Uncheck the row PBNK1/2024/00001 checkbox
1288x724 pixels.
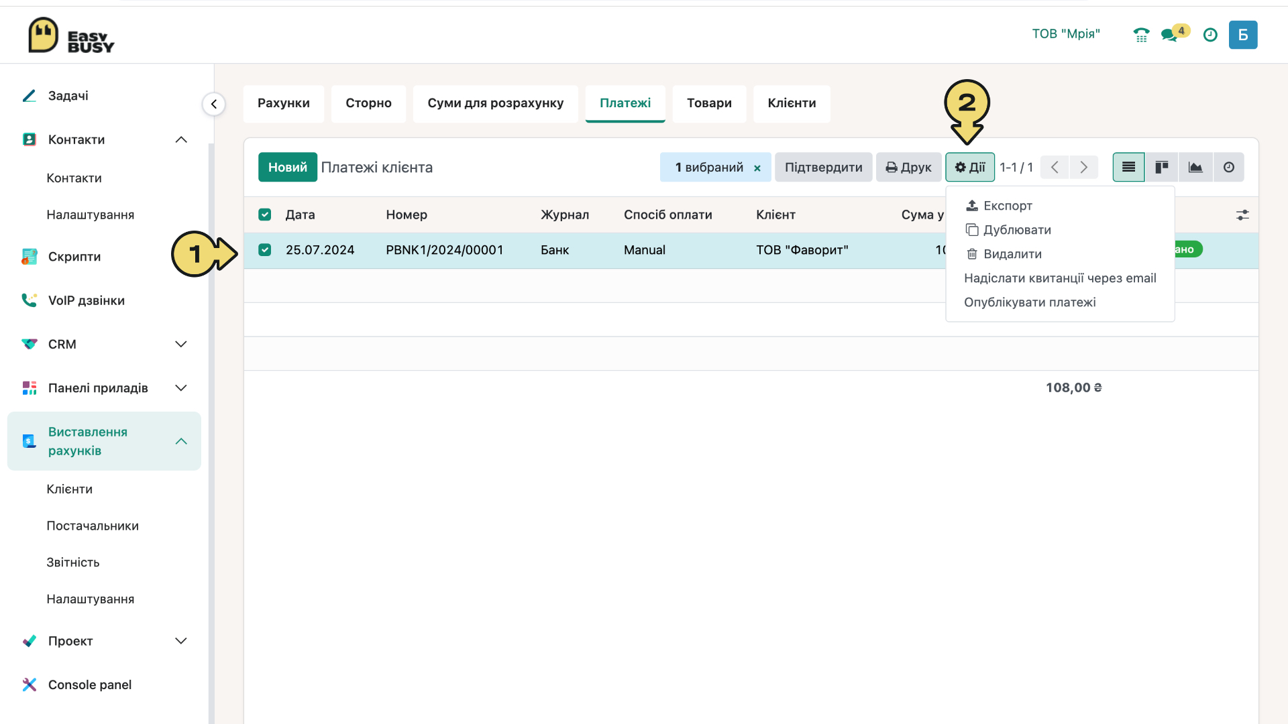point(265,250)
